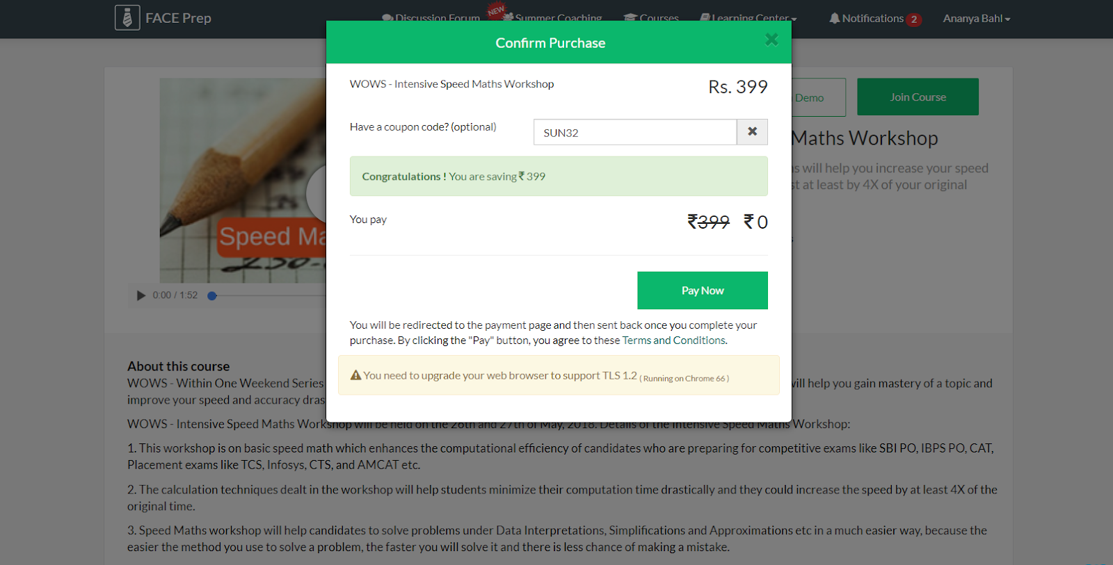Focus the coupon code input field
1113x565 pixels.
click(634, 132)
